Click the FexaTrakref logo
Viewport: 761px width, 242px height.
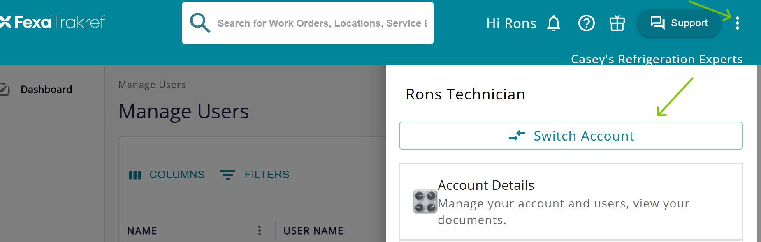point(53,22)
